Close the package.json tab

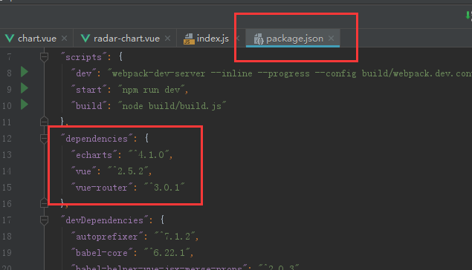[331, 38]
